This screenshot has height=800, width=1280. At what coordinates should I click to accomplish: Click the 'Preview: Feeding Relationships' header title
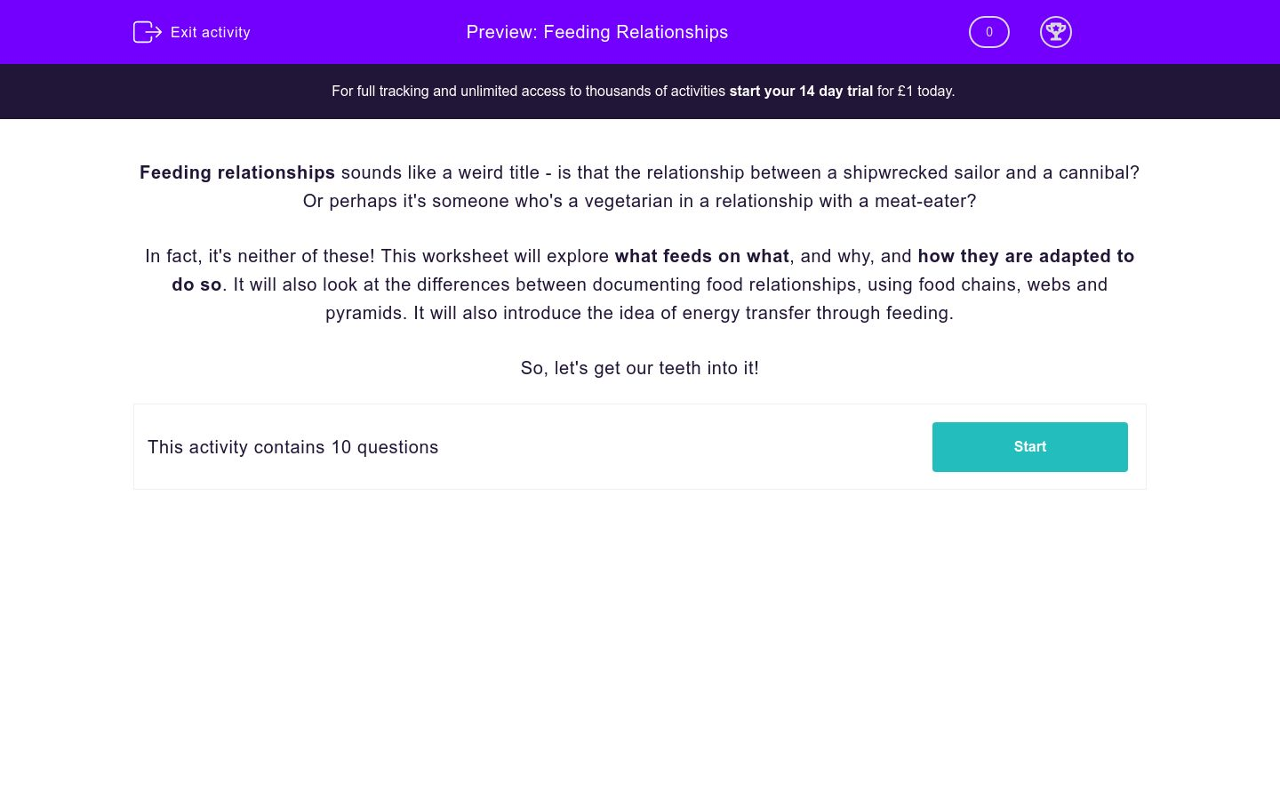596,32
